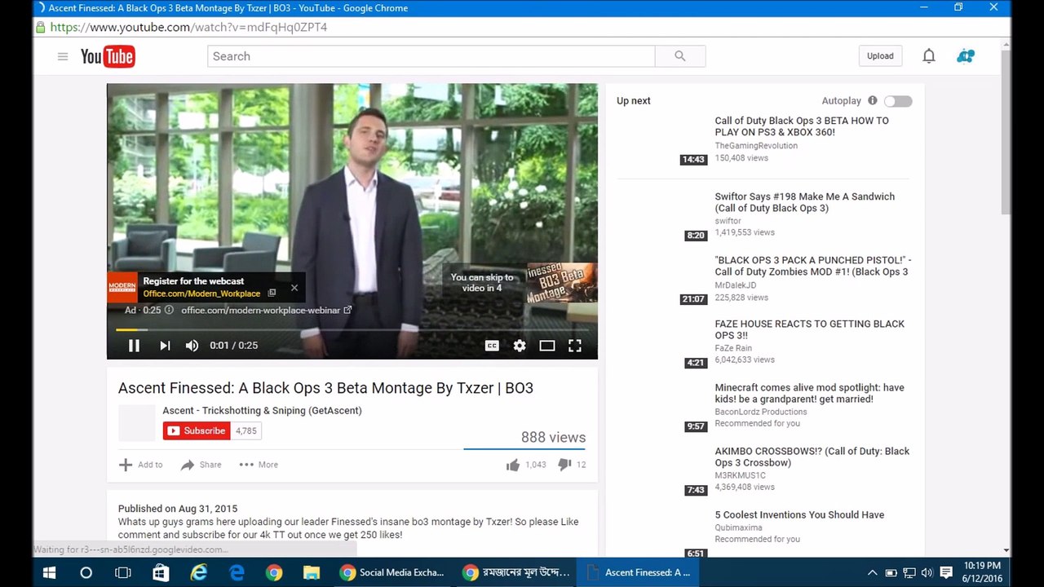Launch the Windows Store from taskbar
The width and height of the screenshot is (1044, 587).
click(x=161, y=572)
